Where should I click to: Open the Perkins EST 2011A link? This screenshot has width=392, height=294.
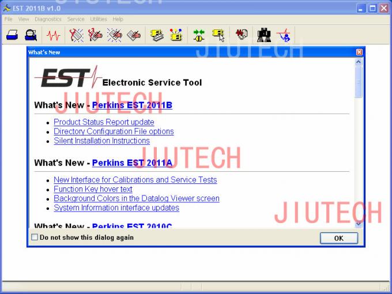132,163
